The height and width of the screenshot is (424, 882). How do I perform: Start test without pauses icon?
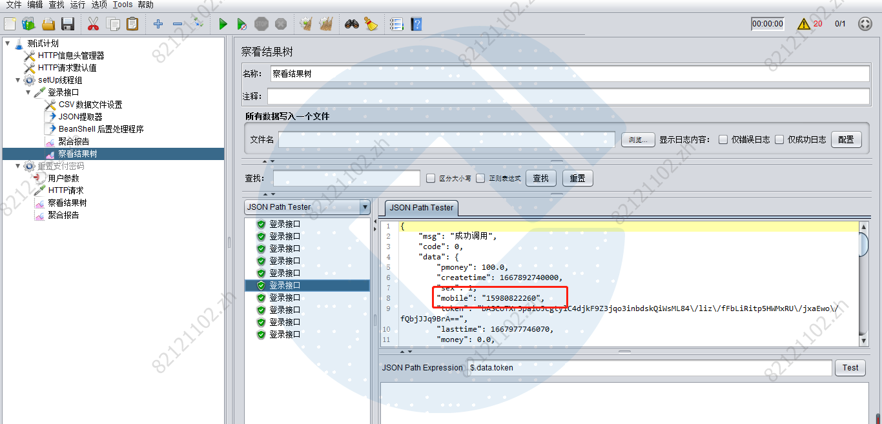241,24
